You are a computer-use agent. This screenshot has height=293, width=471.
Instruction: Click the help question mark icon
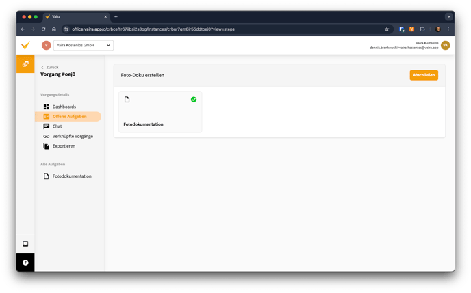25,262
